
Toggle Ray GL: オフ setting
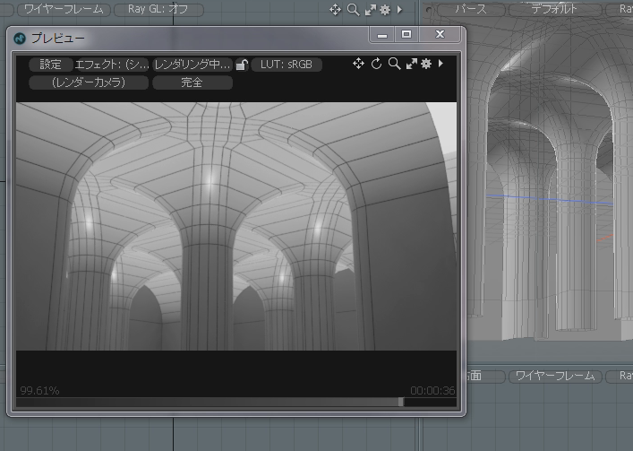tap(159, 9)
